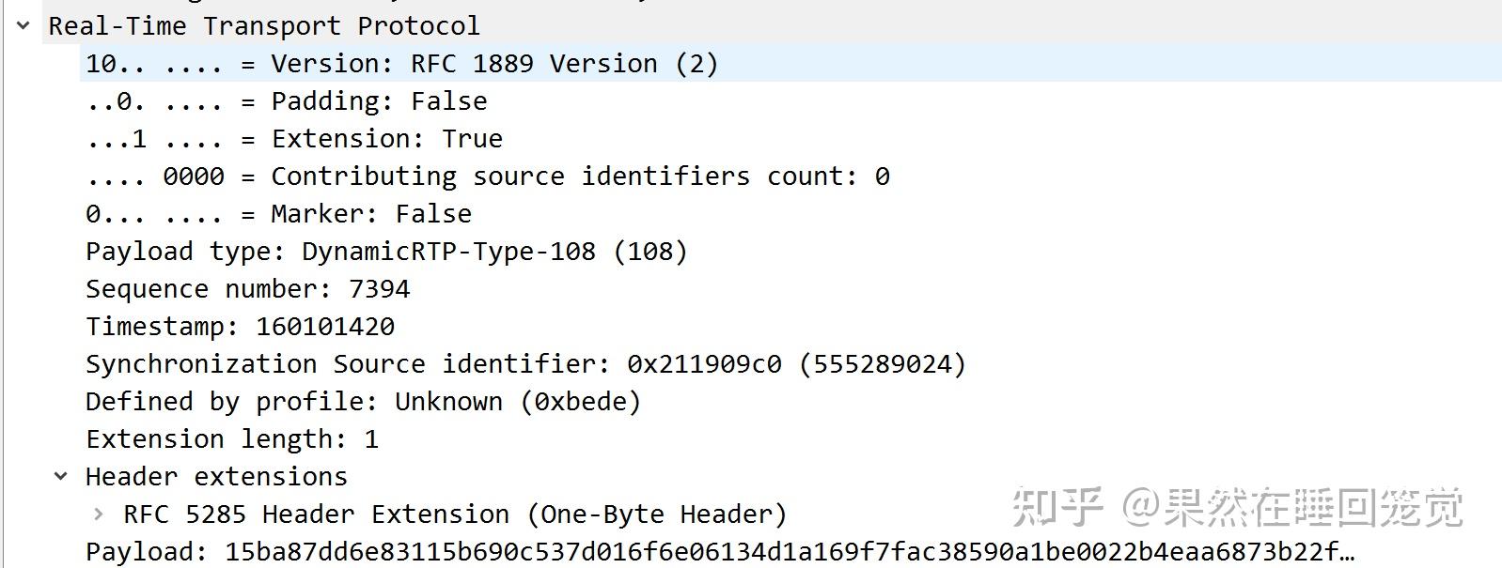Collapse the Header extensions node
This screenshot has height=568, width=1502.
(61, 477)
